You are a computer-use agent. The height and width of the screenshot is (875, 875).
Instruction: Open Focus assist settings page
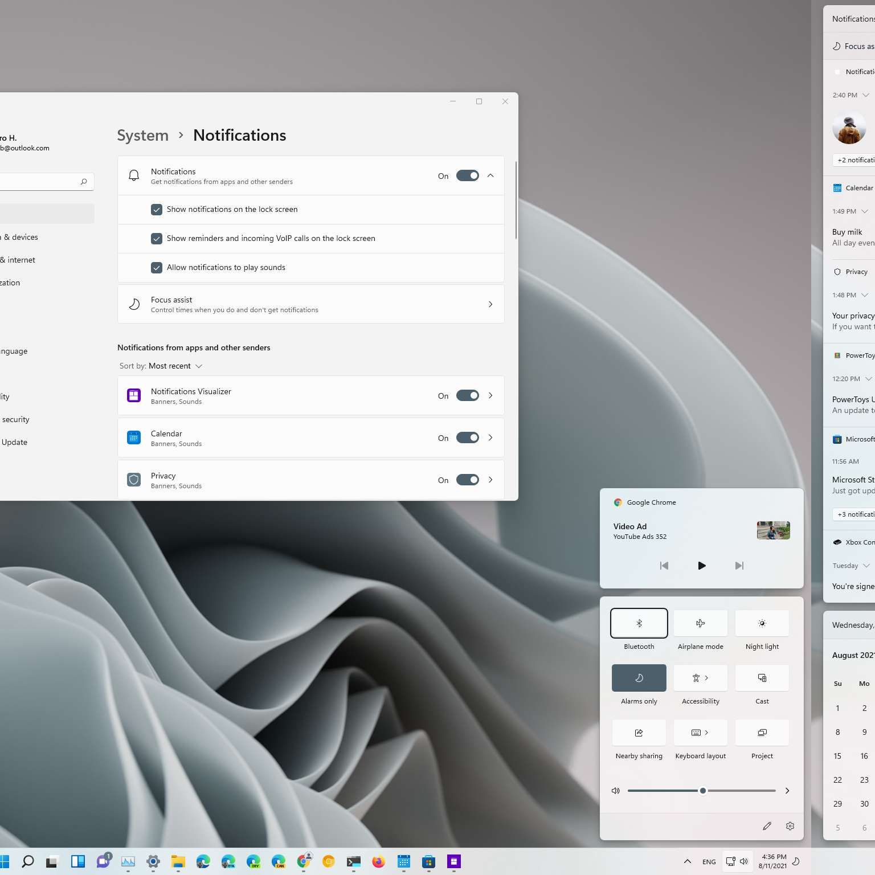click(310, 304)
